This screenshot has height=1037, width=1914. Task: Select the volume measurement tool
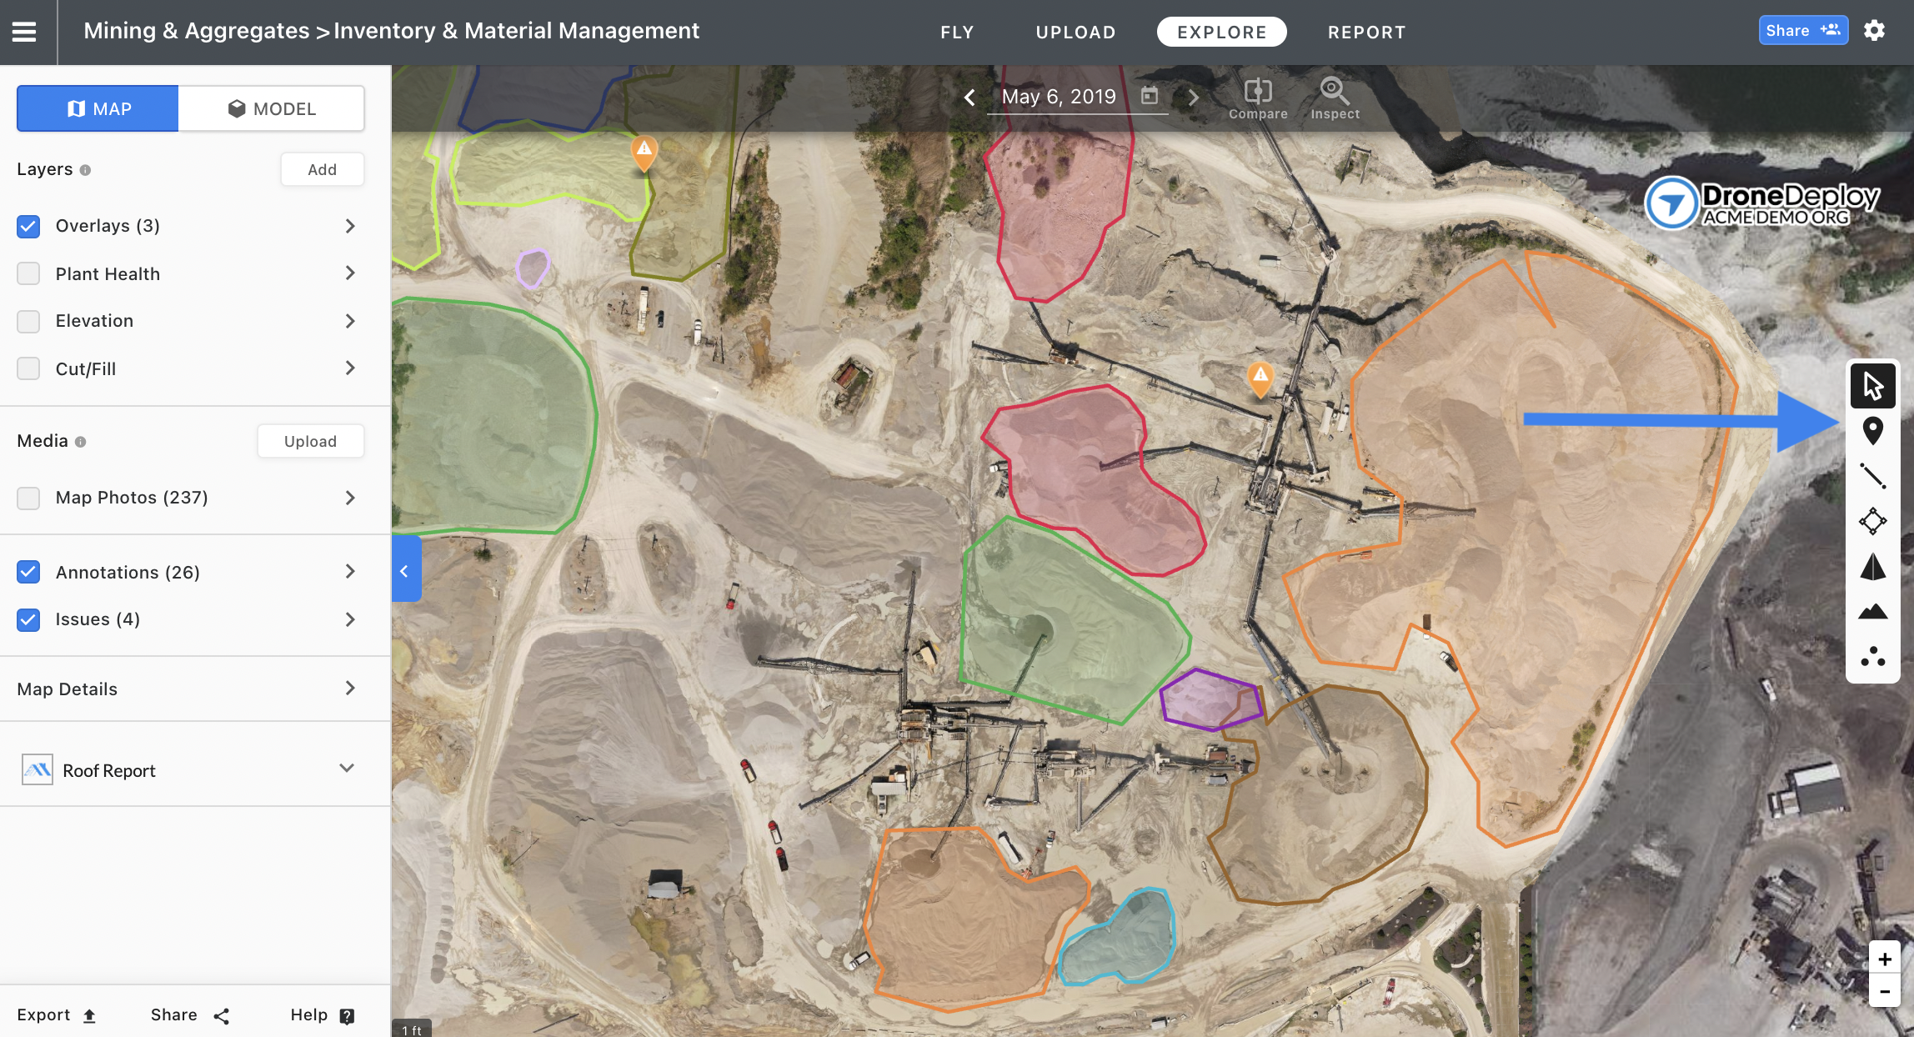(x=1872, y=567)
